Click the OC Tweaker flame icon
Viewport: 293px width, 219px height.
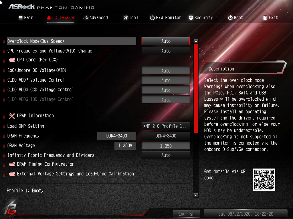(49, 17)
